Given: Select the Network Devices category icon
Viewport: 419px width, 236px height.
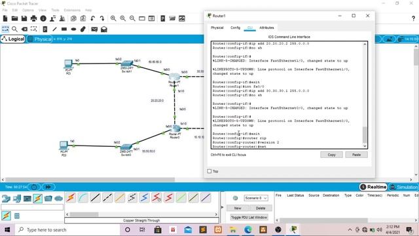Looking at the screenshot, I should 6,199.
